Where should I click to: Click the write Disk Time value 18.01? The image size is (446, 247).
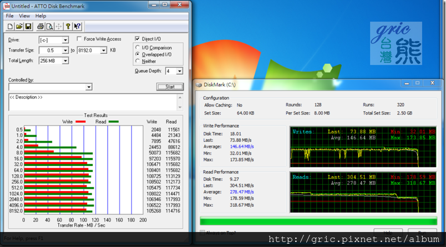(x=236, y=133)
